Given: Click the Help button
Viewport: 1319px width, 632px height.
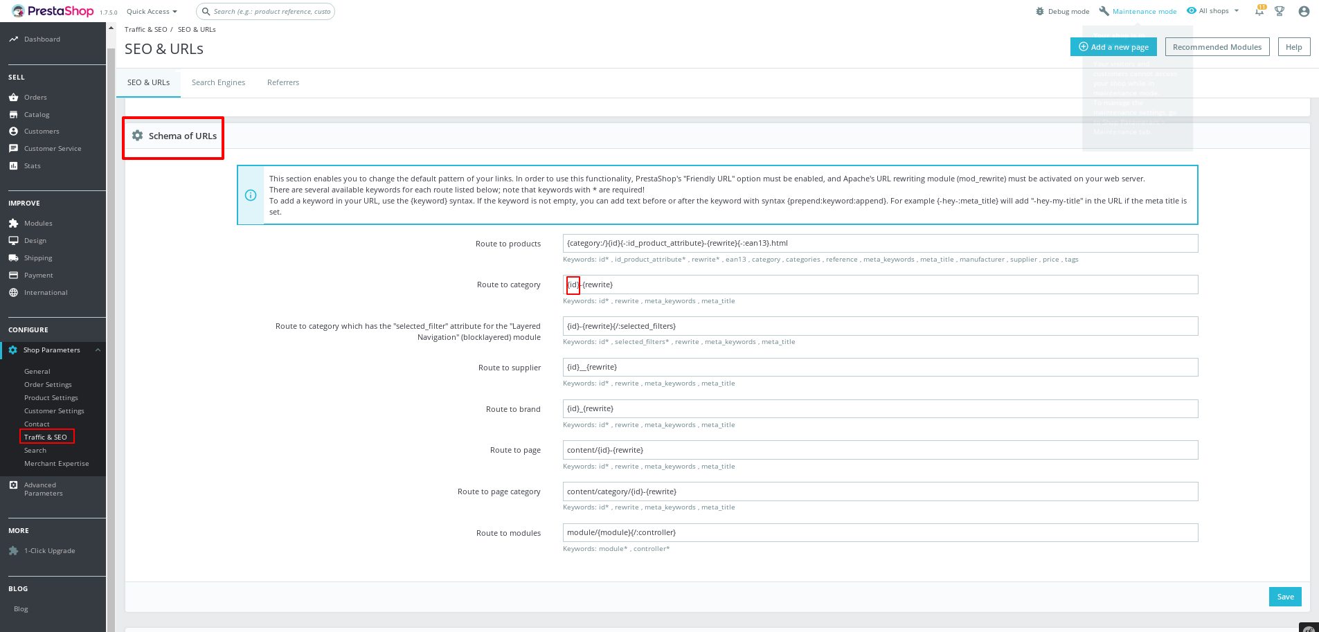Looking at the screenshot, I should (x=1294, y=47).
